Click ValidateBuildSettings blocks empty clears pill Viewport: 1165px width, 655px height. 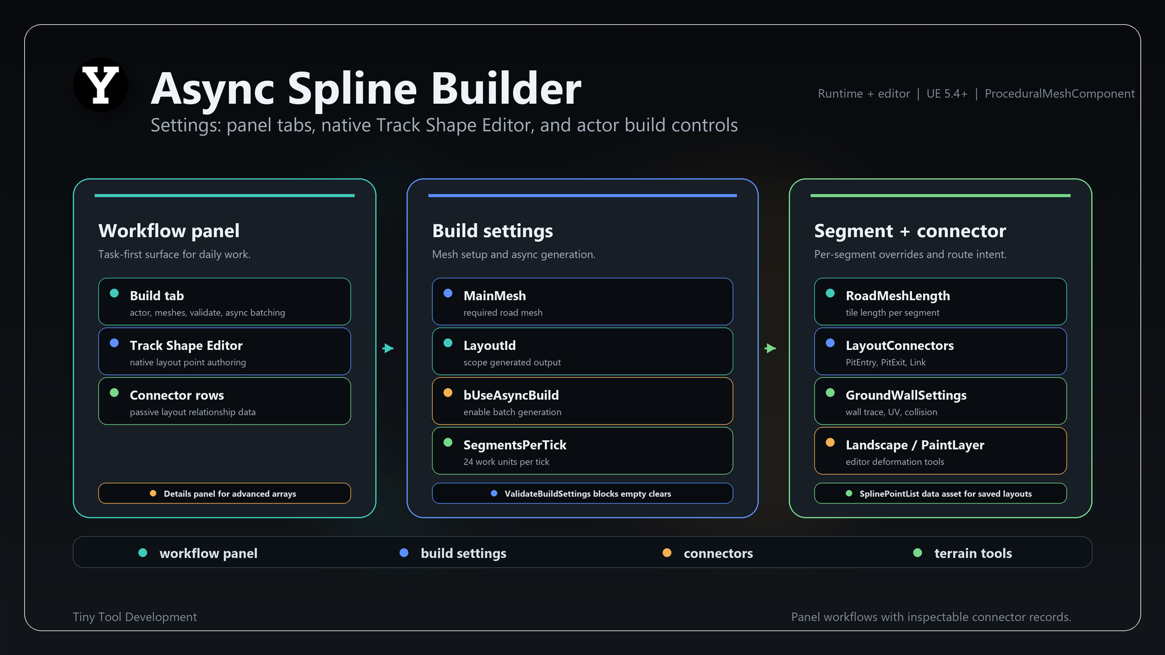(x=582, y=493)
